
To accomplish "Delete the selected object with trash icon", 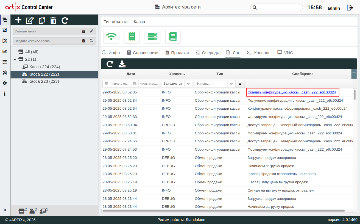I will [x=53, y=20].
